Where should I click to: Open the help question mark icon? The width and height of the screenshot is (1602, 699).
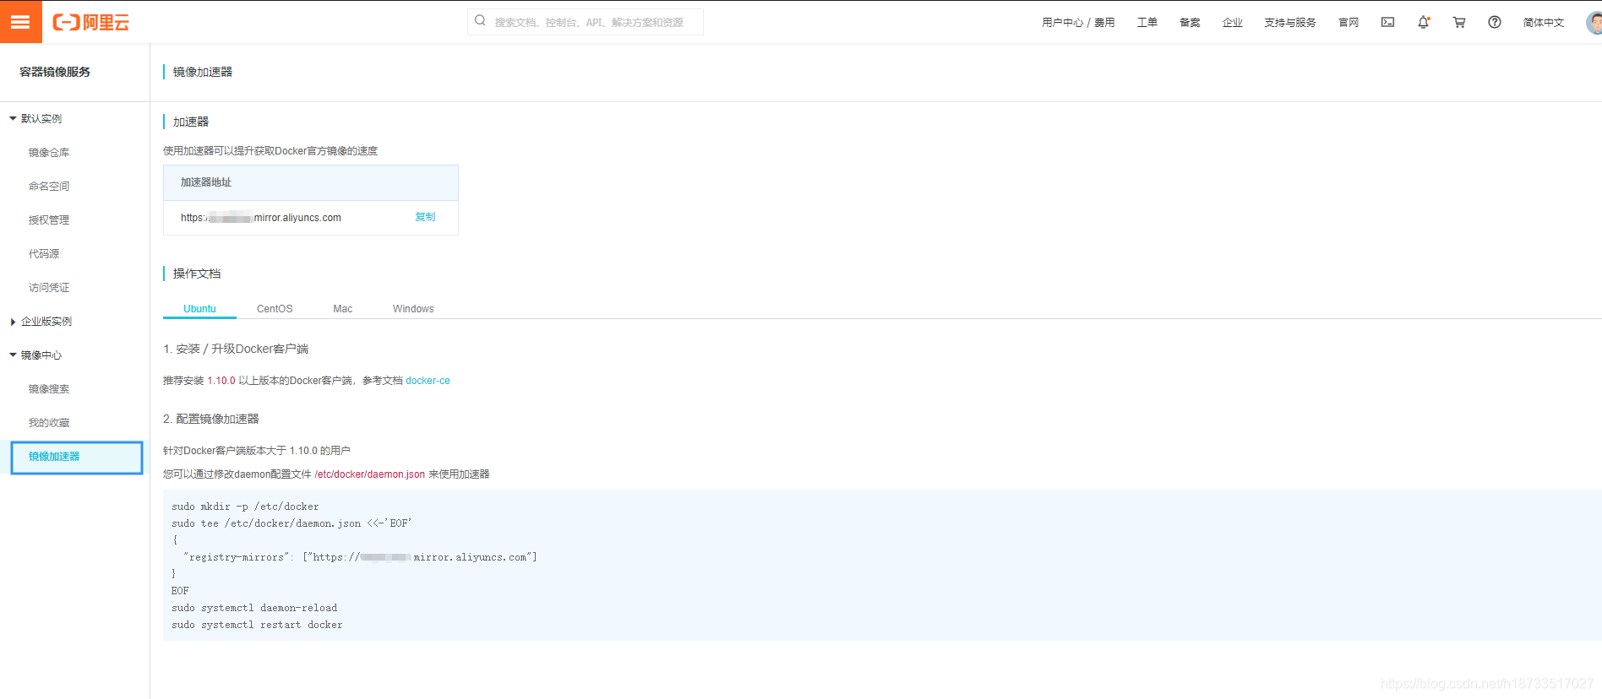click(x=1495, y=23)
